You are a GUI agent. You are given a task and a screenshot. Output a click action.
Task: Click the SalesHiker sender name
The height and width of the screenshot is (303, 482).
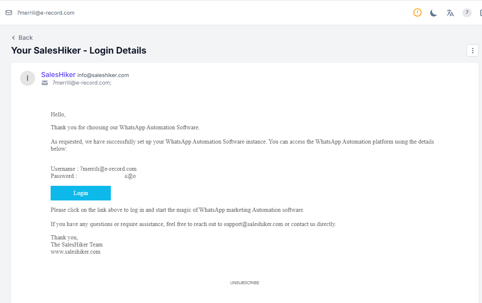tap(58, 75)
